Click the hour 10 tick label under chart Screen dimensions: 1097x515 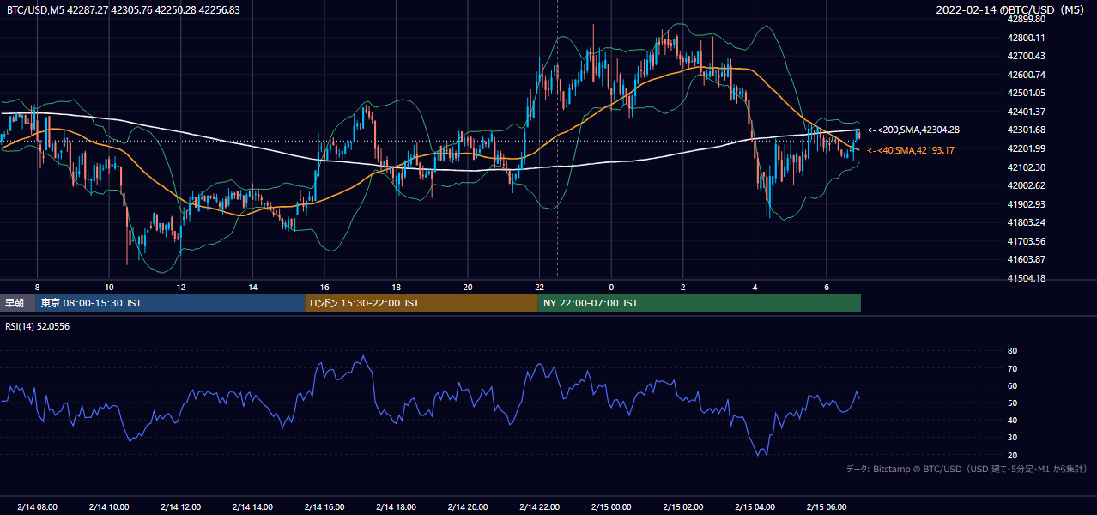109,287
